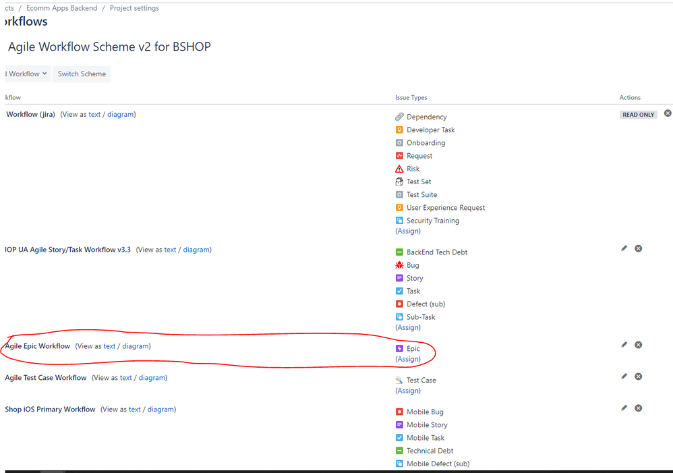This screenshot has height=473, width=673.
Task: Open Ecomm Apps Backend breadcrumb
Action: (x=62, y=8)
